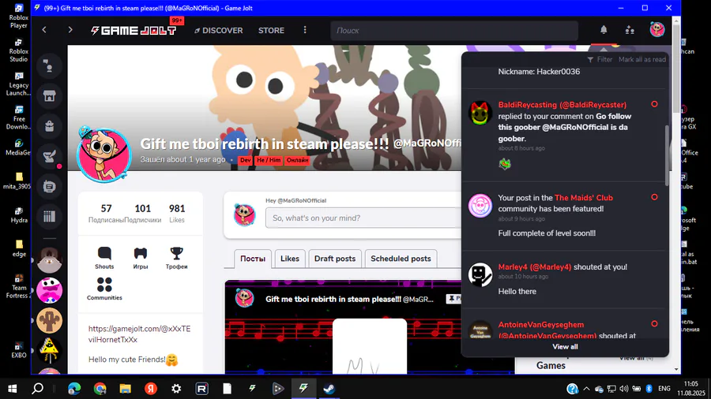Click the Онлайн status badge
Screen dimensions: 711x399
coord(297,160)
